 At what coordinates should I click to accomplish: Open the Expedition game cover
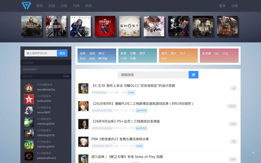pos(203,26)
